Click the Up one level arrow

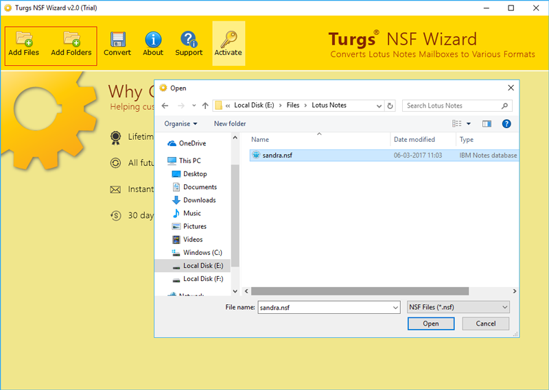click(x=205, y=106)
